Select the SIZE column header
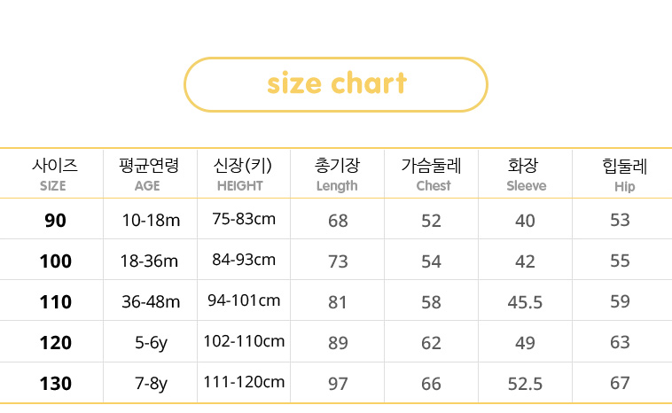The height and width of the screenshot is (413, 672). click(x=54, y=175)
